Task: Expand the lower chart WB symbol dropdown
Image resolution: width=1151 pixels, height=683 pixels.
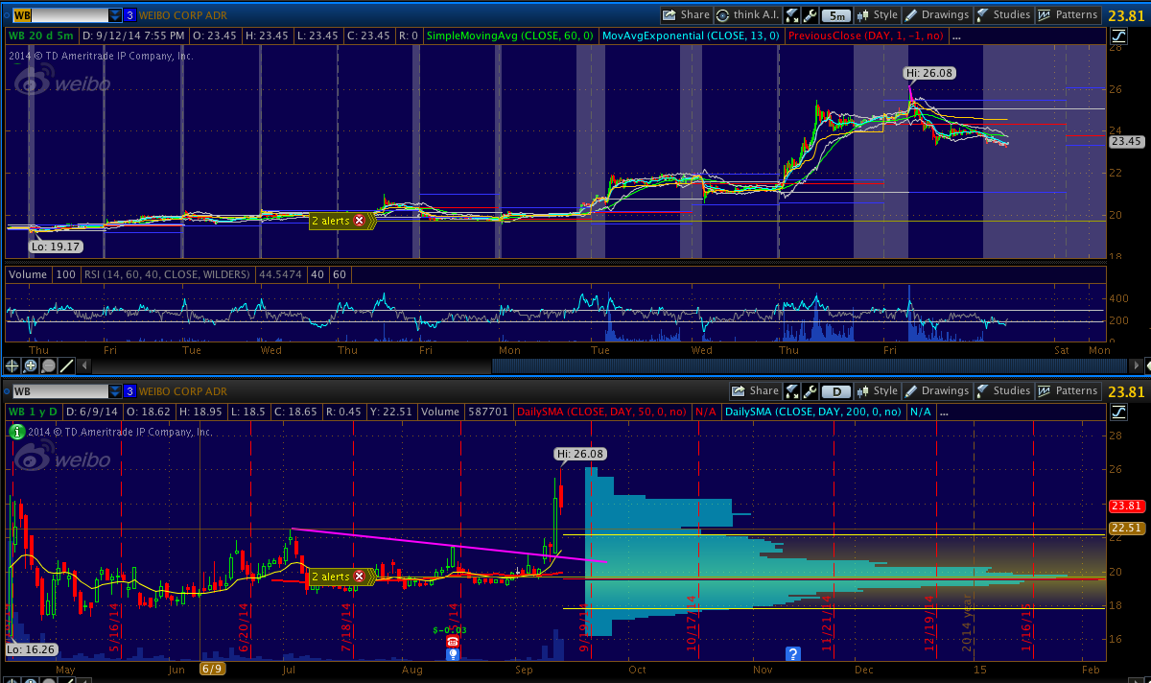Action: pos(115,391)
